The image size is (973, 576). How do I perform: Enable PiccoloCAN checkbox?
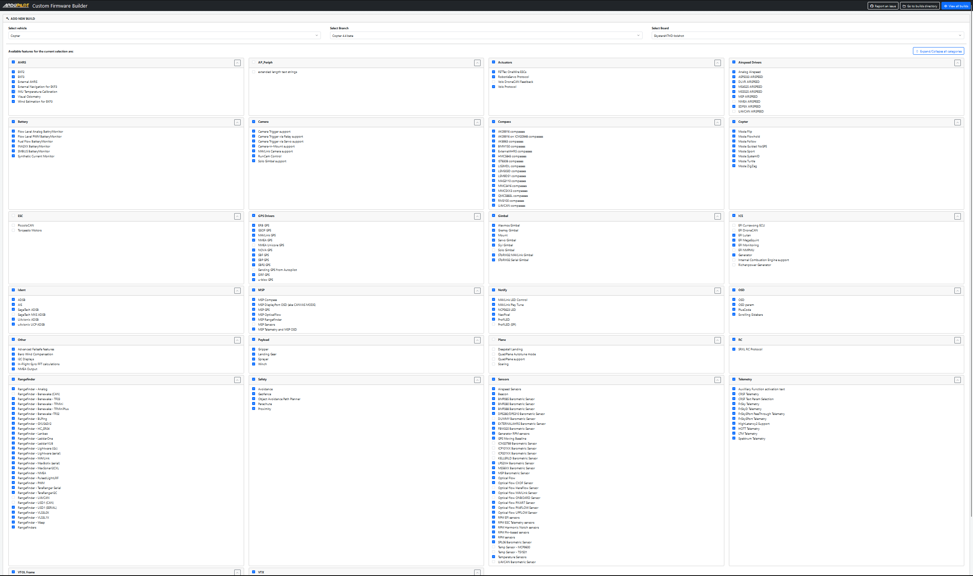[13, 226]
